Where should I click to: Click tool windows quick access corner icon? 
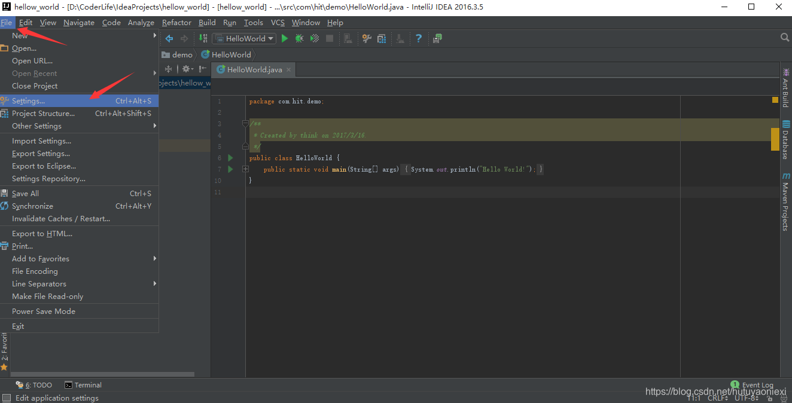[6, 398]
